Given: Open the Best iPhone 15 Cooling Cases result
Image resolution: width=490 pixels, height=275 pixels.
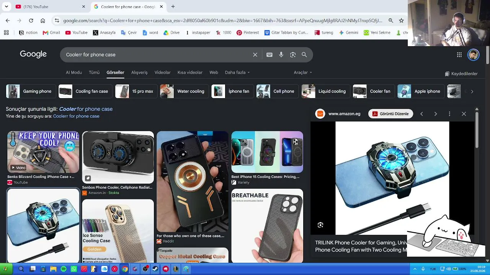Looking at the screenshot, I should 267,152.
